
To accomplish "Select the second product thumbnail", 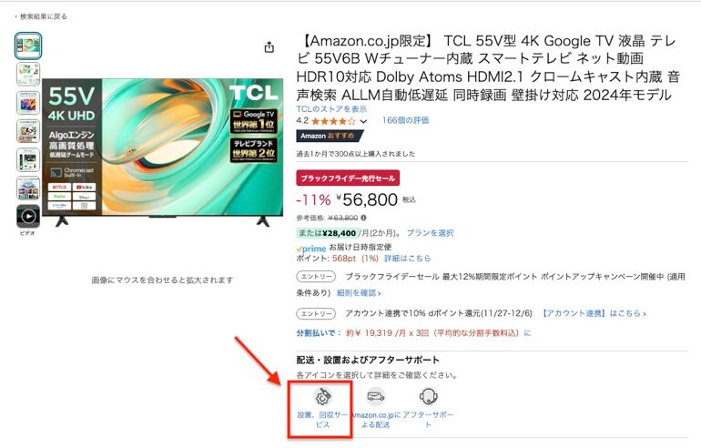I will (28, 74).
